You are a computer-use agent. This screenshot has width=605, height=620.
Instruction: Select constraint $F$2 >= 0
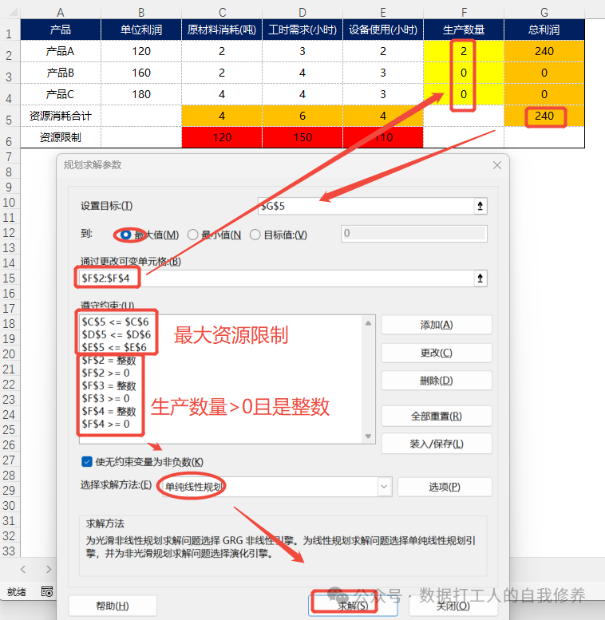click(x=105, y=373)
